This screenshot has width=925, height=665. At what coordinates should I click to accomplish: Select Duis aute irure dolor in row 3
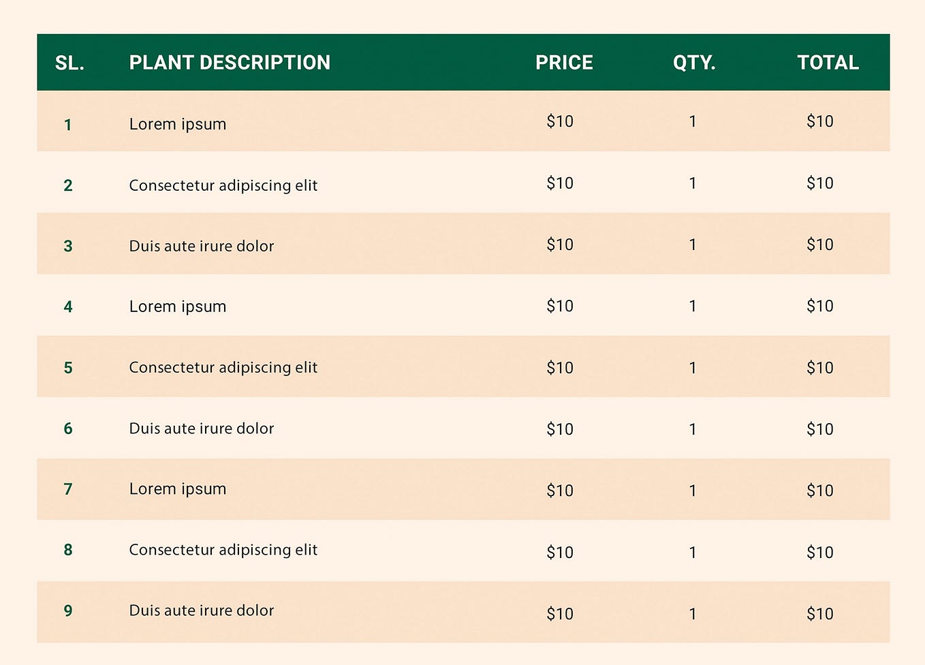point(202,246)
